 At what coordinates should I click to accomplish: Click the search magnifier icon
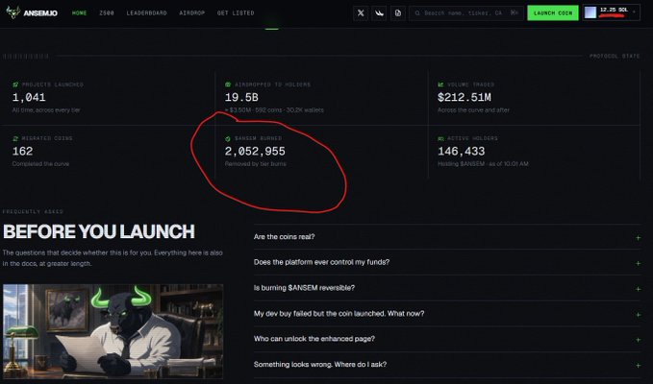coord(417,13)
